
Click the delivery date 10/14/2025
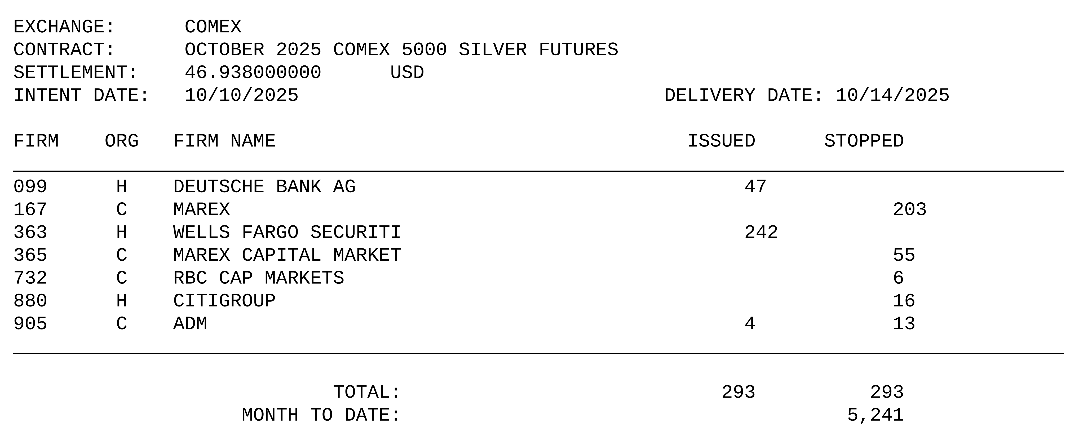point(892,95)
